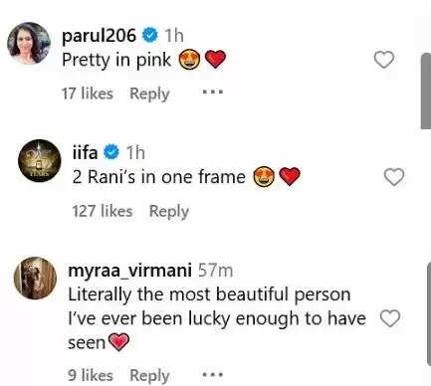
Task: Open parul206's profile picture
Action: point(29,43)
